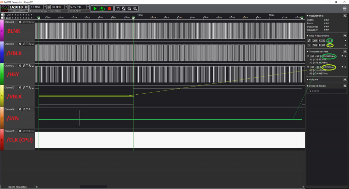Remove the A1-A2 timing marker pair
This screenshot has height=189, width=349.
pos(345,56)
